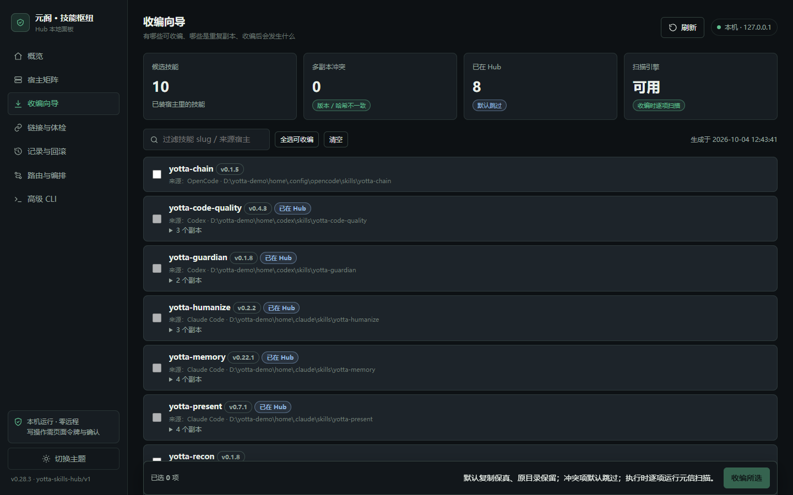The width and height of the screenshot is (793, 495).
Task: Click the 已选 0 项 counter
Action: tap(165, 478)
